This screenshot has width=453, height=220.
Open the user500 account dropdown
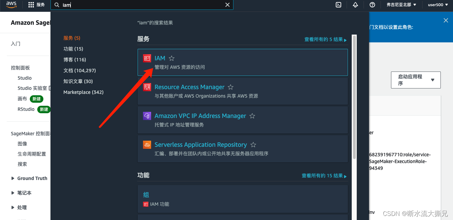pyautogui.click(x=438, y=5)
